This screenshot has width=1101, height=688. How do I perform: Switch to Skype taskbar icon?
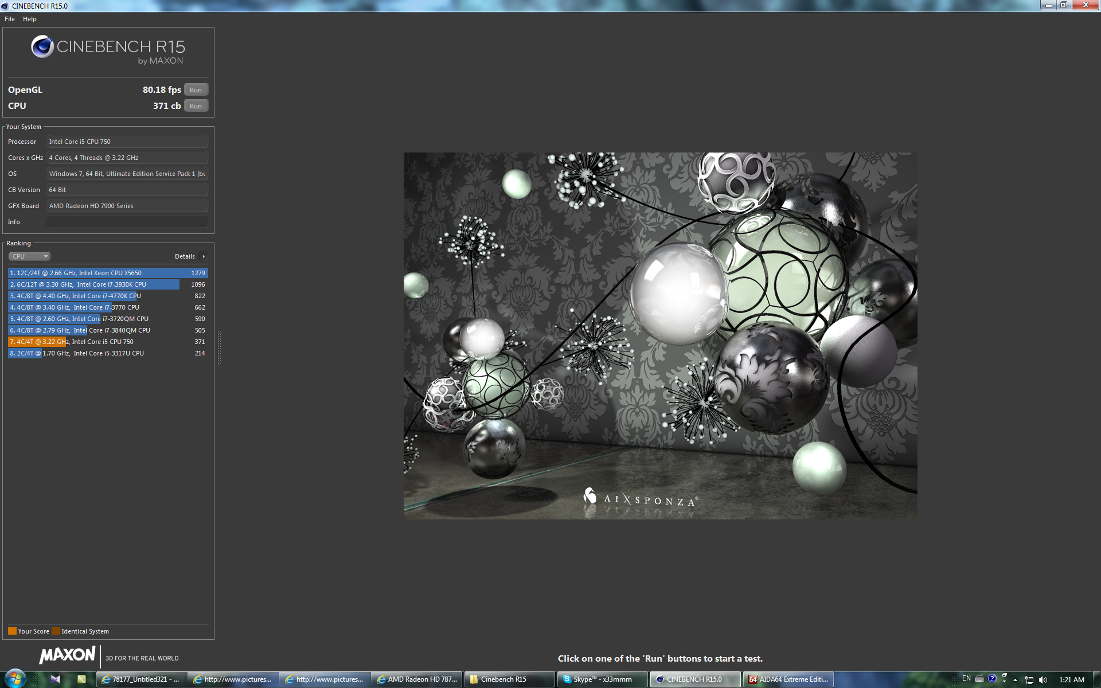click(x=602, y=679)
